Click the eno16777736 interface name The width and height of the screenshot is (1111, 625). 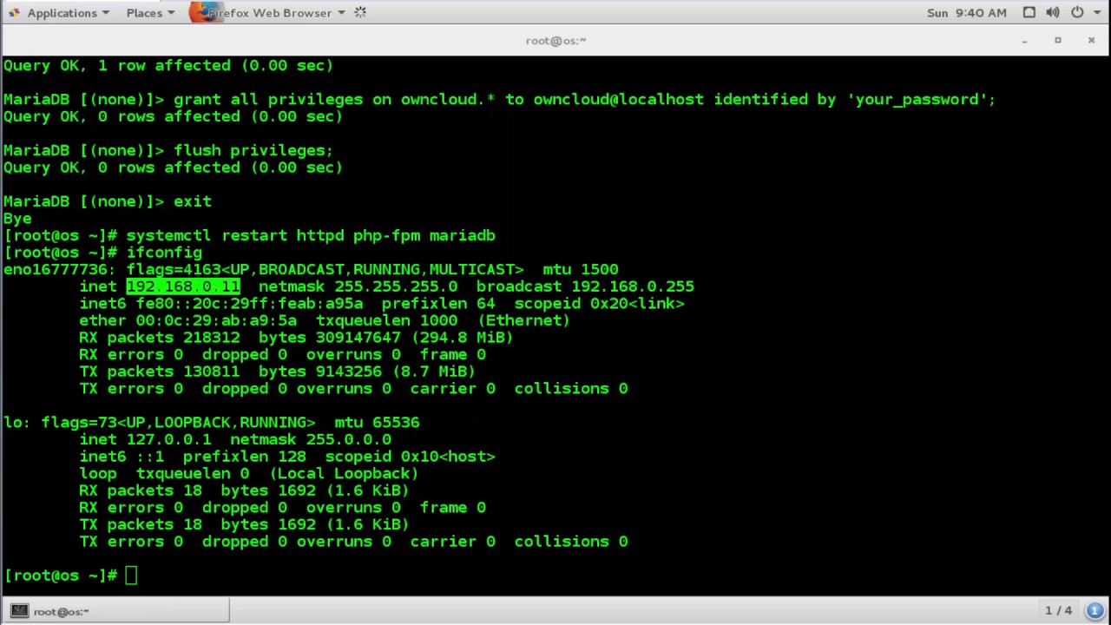pos(56,269)
